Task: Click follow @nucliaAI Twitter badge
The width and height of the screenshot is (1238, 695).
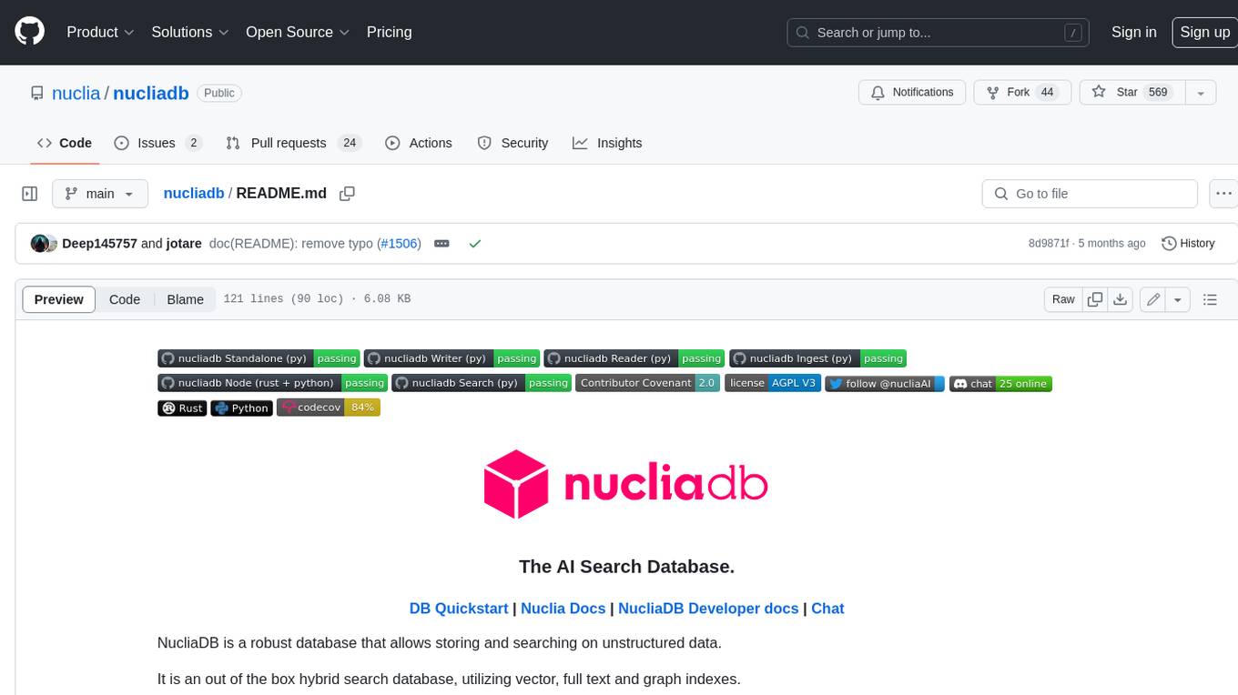Action: tap(885, 383)
